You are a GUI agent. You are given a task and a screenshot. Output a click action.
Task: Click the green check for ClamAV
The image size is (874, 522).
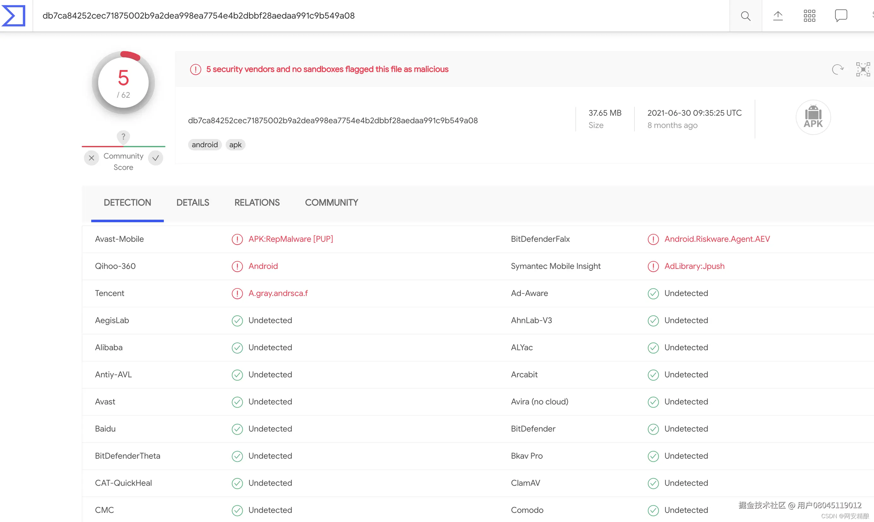pyautogui.click(x=653, y=483)
